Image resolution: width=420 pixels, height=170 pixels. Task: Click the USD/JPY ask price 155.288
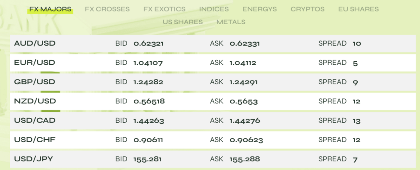[244, 159]
